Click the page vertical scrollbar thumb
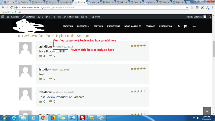This screenshot has height=121, width=215. (x=214, y=49)
